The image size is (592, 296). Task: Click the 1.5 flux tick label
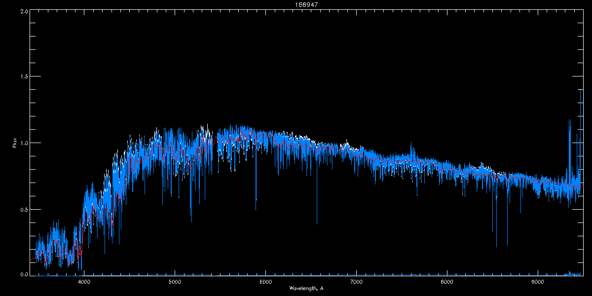[x=23, y=76]
